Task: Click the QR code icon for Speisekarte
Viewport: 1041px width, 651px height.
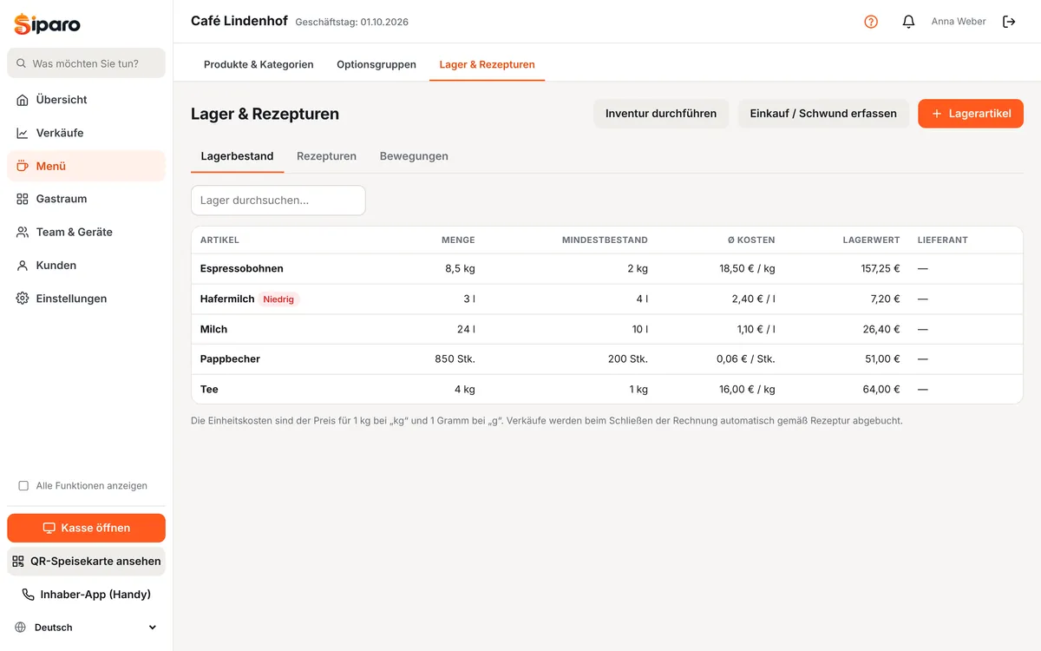Action: [18, 561]
